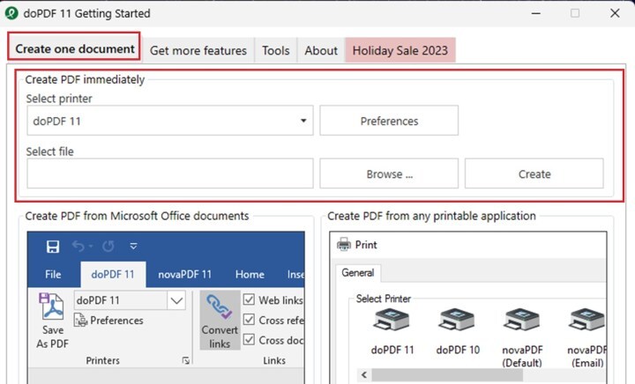Click the Create button
The height and width of the screenshot is (384, 635).
tap(534, 174)
